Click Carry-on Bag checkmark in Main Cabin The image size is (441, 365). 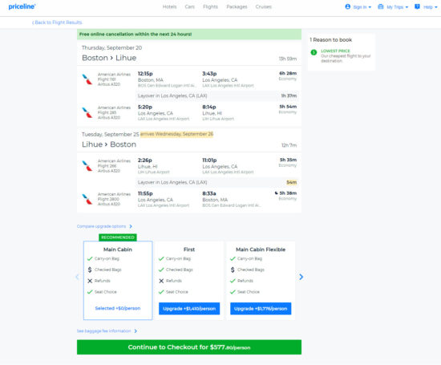click(90, 258)
